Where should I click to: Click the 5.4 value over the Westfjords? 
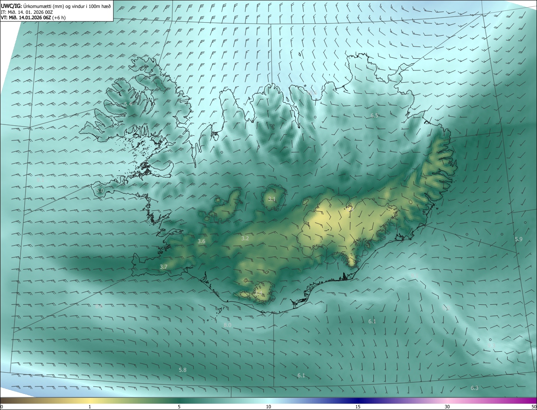[128, 104]
